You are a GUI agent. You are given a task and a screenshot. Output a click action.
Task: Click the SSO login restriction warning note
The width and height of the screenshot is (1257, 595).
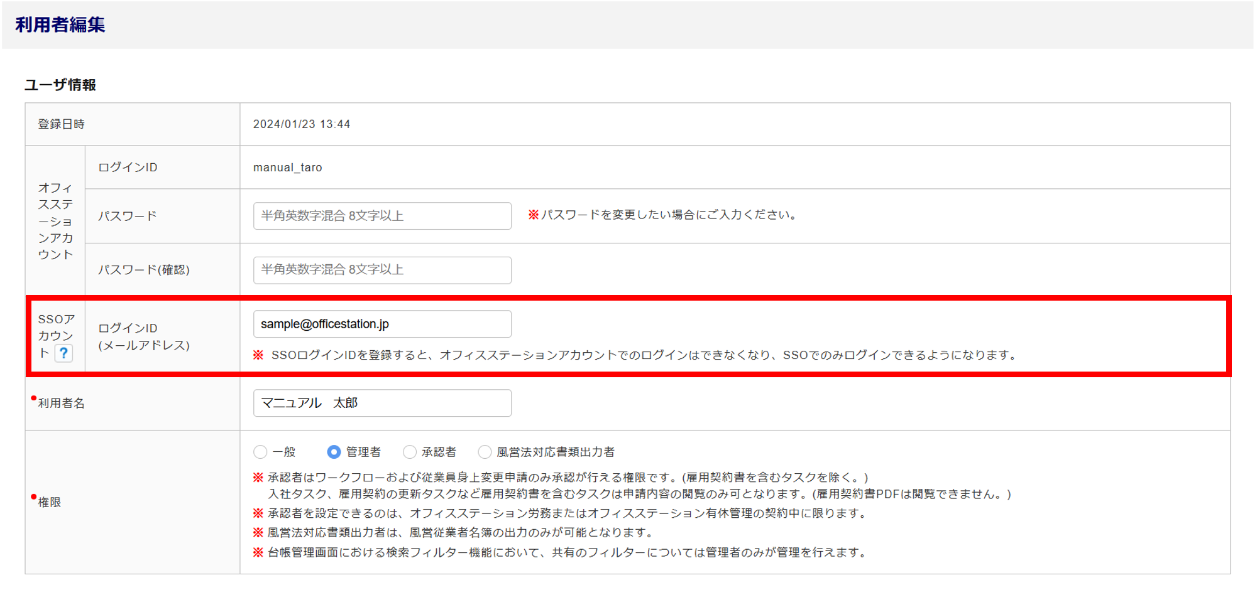click(635, 355)
